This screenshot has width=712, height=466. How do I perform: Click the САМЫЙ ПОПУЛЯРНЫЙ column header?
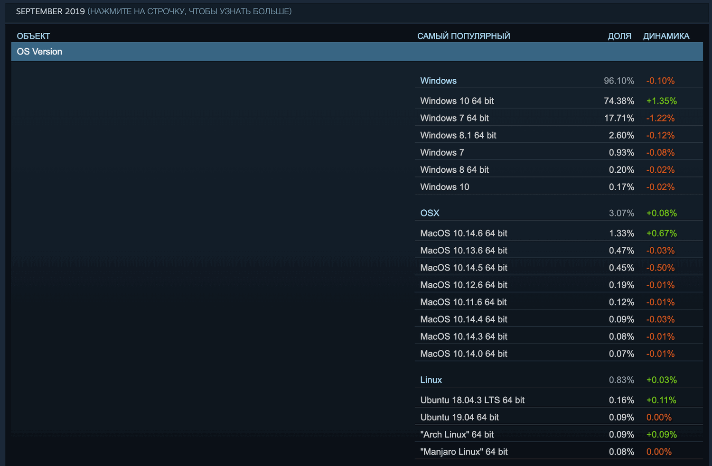(x=464, y=36)
